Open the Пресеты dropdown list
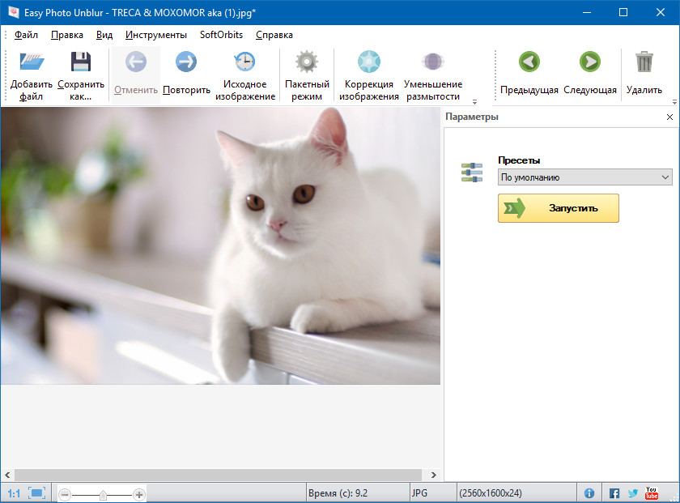 tap(584, 177)
